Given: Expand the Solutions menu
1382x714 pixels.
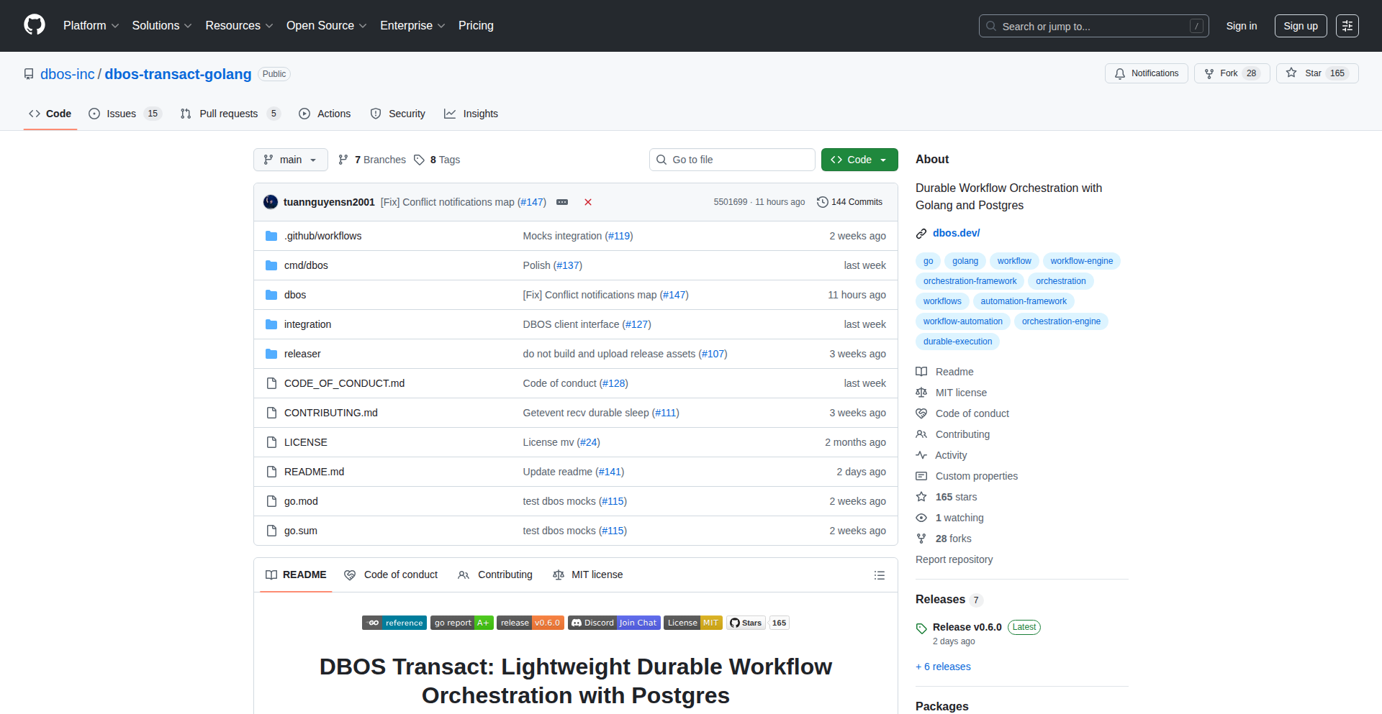Looking at the screenshot, I should tap(162, 26).
